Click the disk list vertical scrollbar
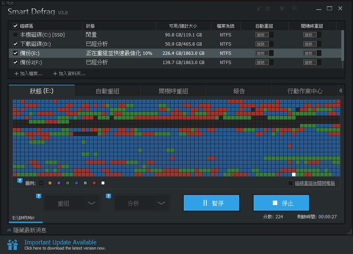Viewport: 353px width, 254px height. coord(343,45)
